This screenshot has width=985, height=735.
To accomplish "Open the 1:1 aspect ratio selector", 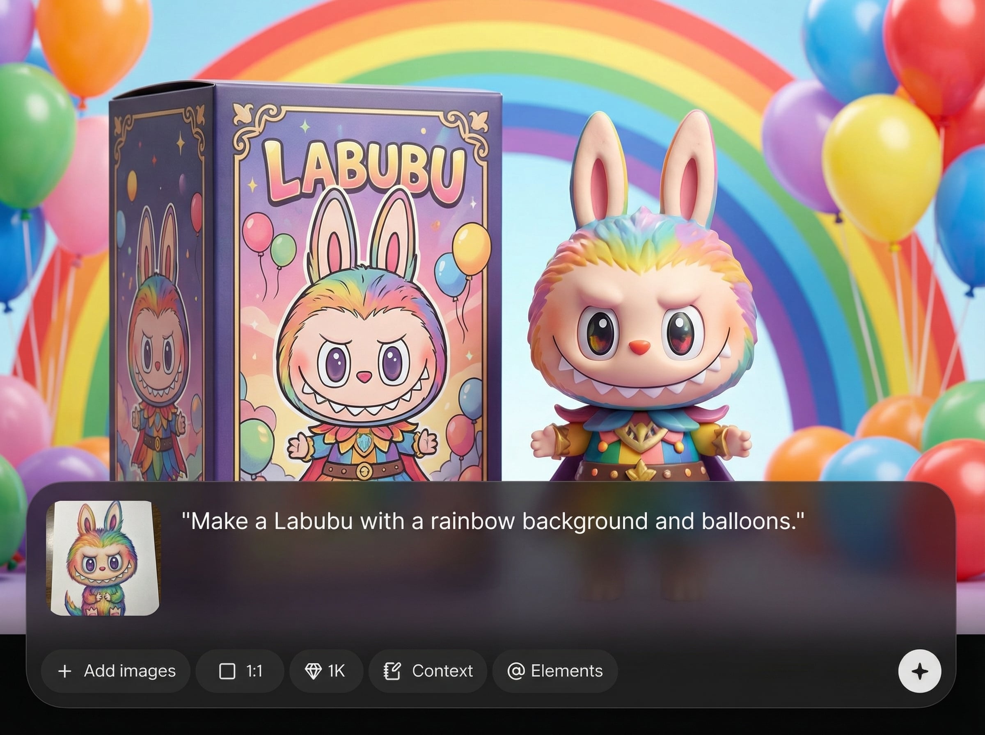I will [240, 671].
